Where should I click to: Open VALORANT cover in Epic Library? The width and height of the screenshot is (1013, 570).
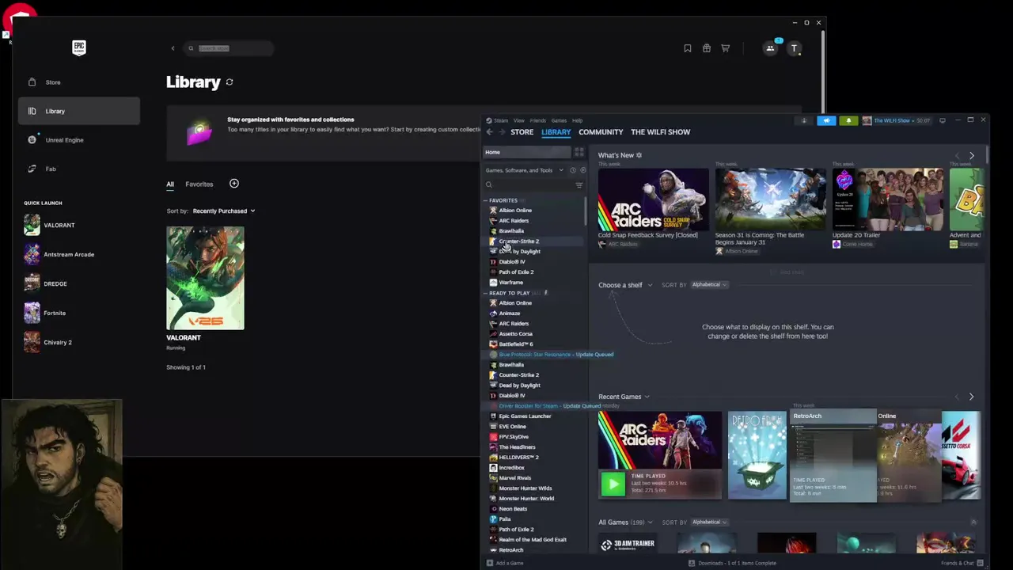coord(205,278)
